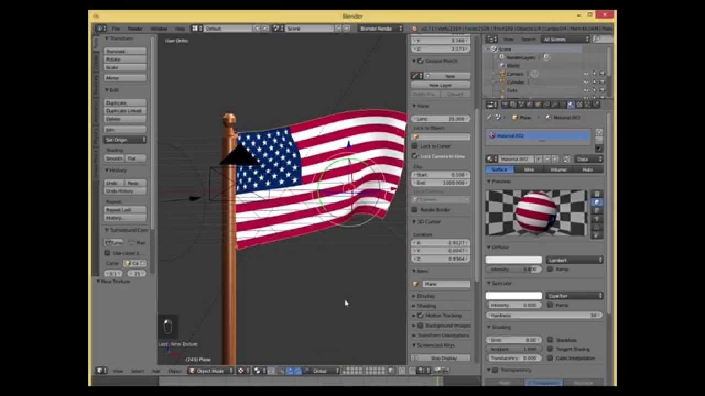This screenshot has height=396, width=705.
Task: Open the Blender Render engine dropdown
Action: [379, 29]
